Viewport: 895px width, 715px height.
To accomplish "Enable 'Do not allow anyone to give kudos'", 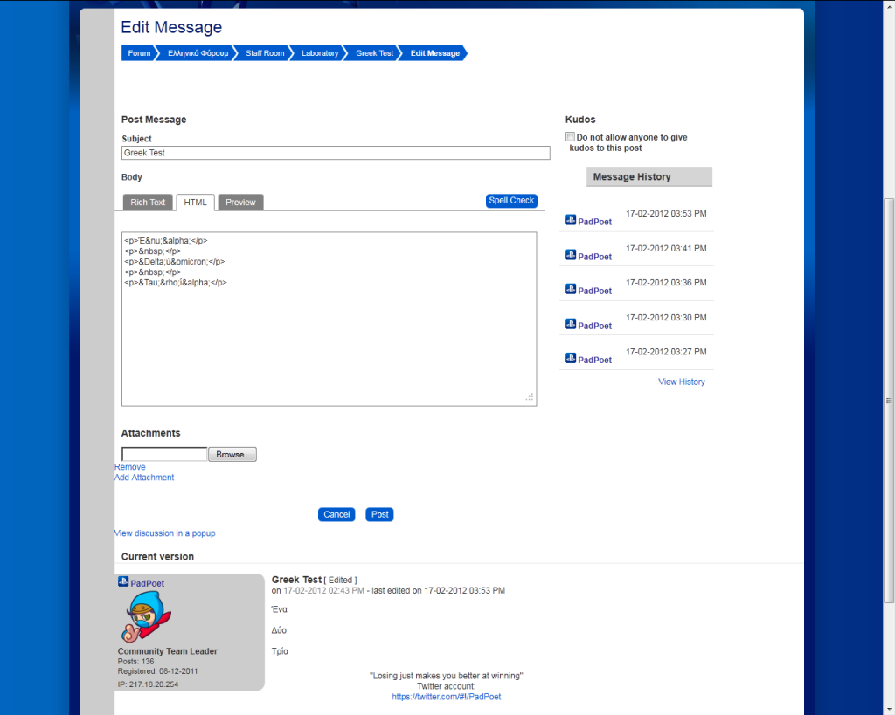I will point(571,137).
